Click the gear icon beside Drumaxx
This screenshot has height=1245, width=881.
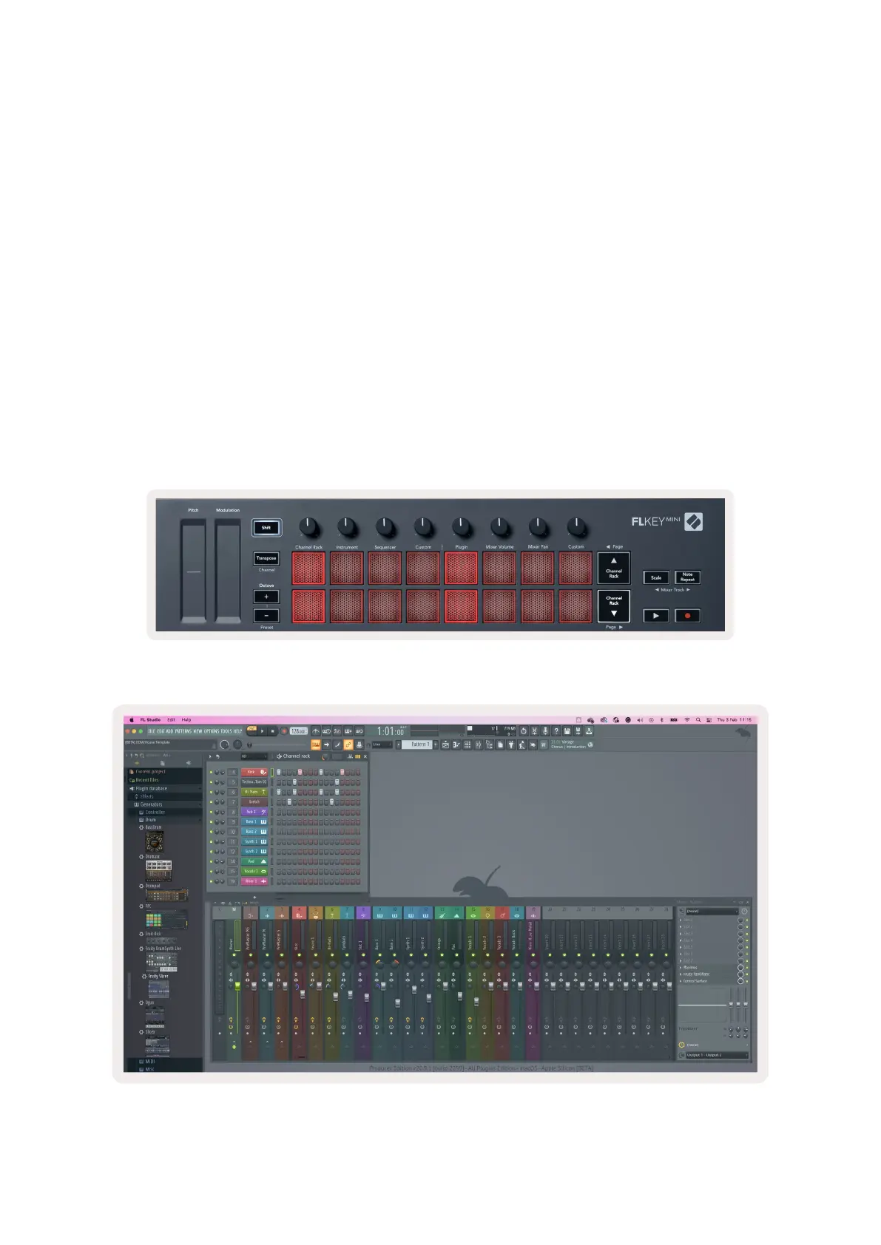tap(141, 857)
